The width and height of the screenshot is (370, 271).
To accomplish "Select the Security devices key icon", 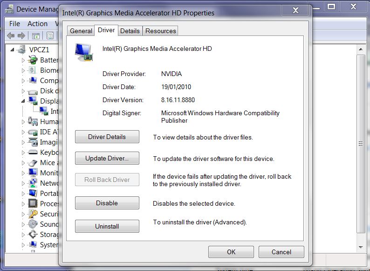I will 33,214.
